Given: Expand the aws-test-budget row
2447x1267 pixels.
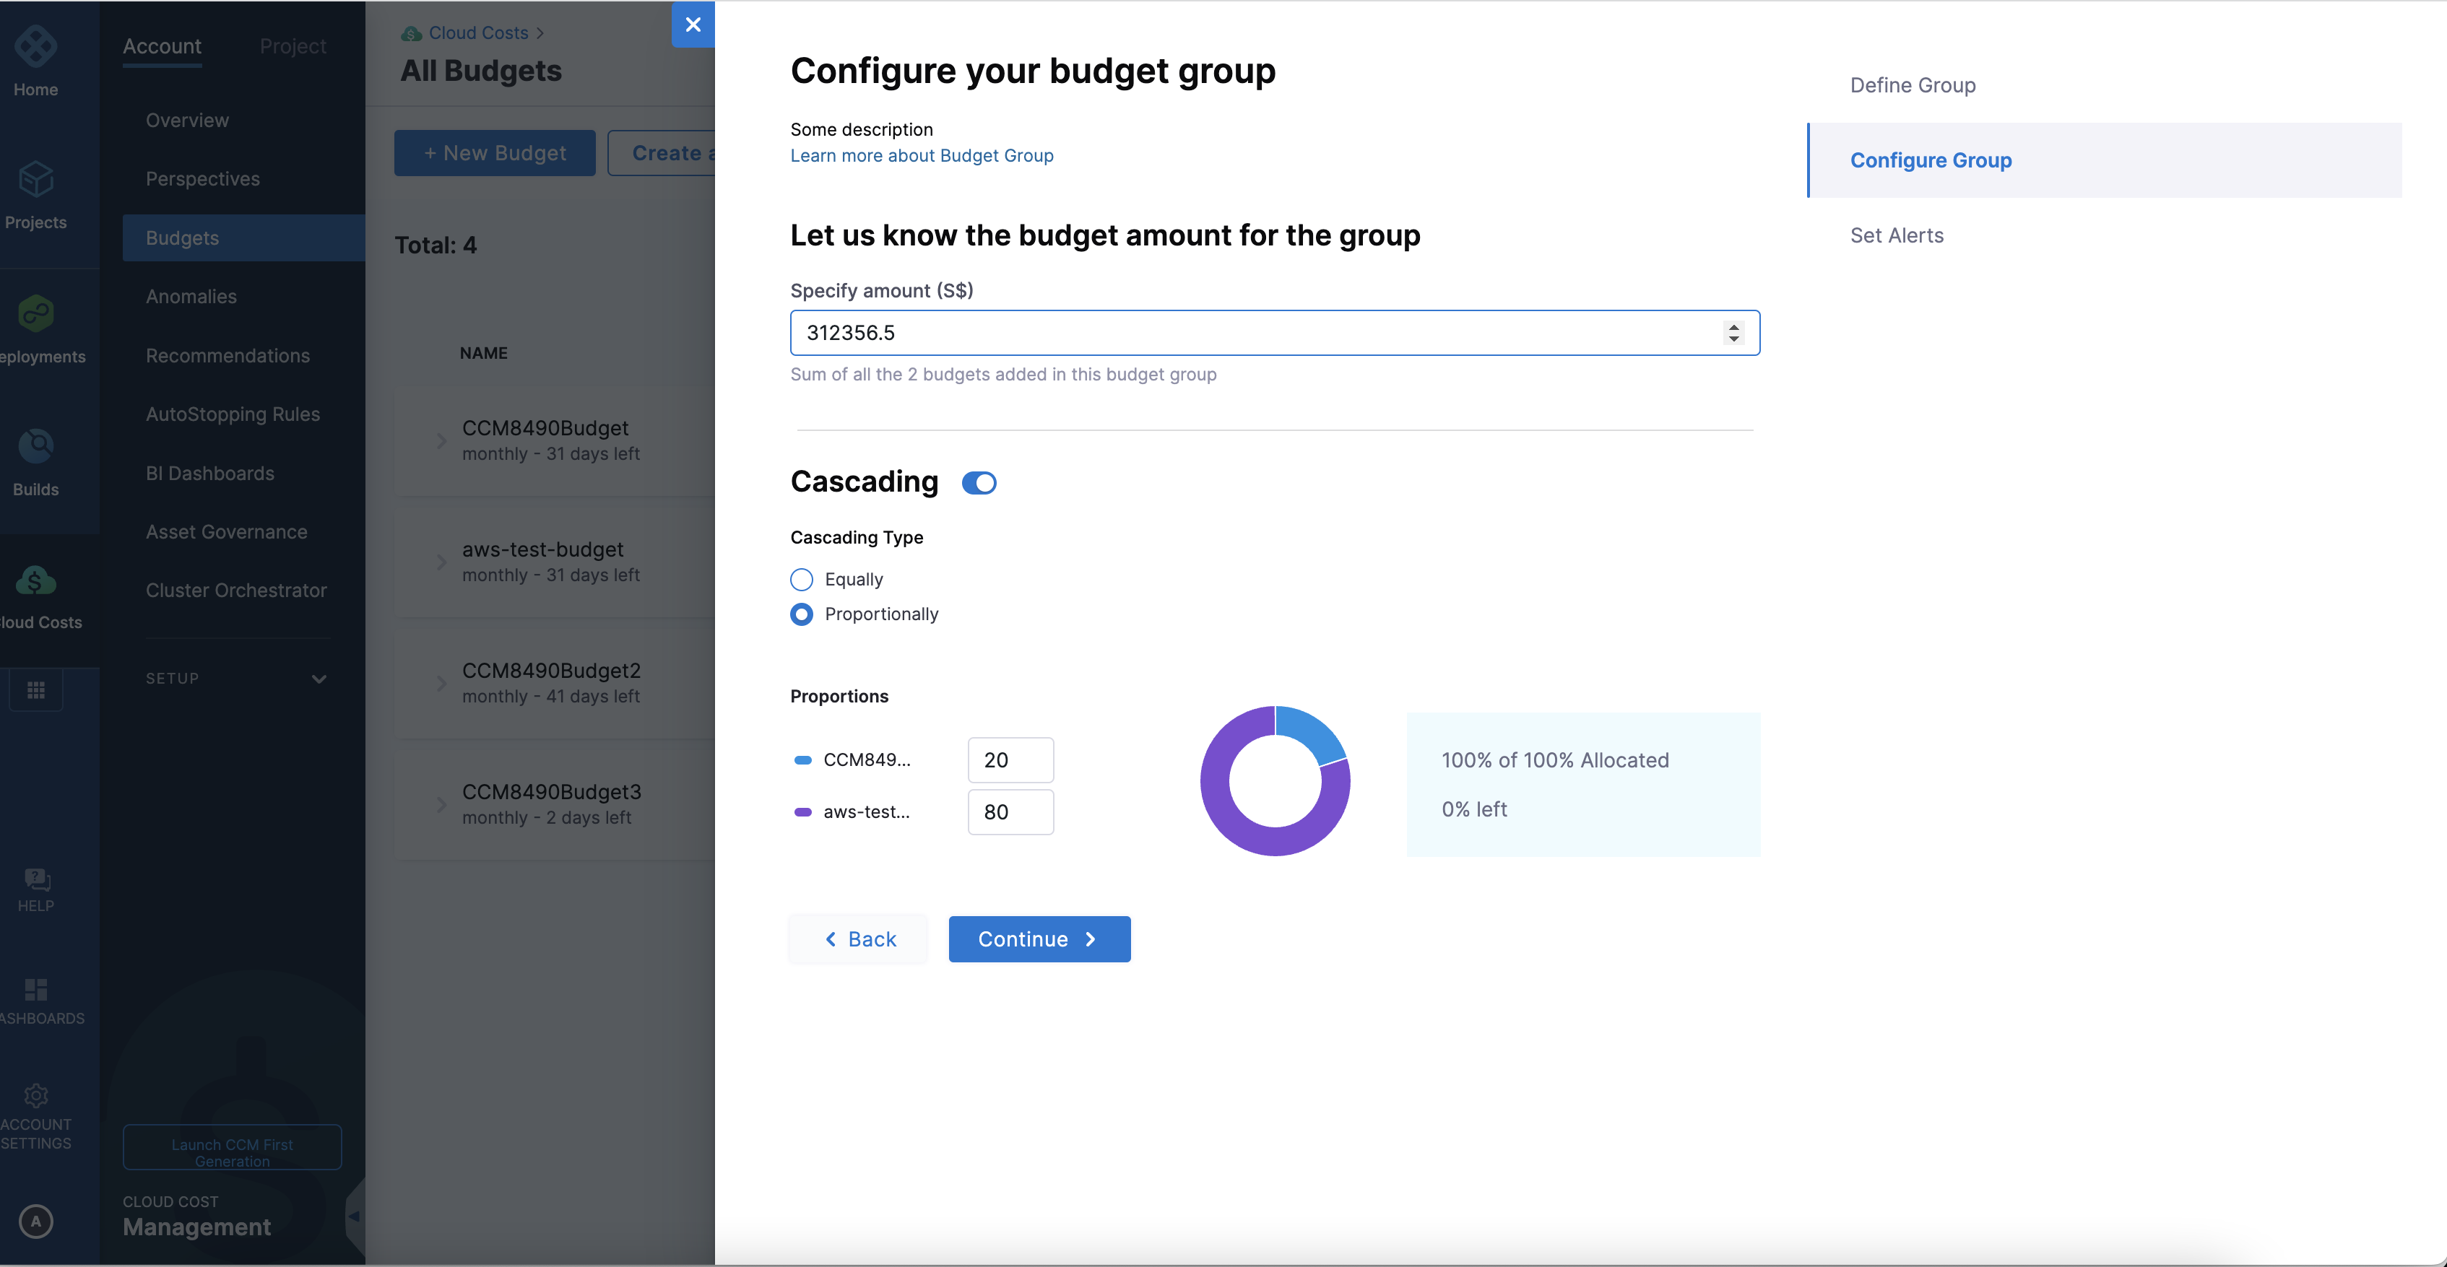Looking at the screenshot, I should click(441, 562).
